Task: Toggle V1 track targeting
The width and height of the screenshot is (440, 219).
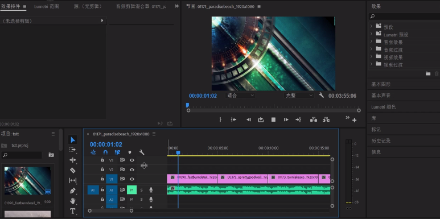Action: 112,179
